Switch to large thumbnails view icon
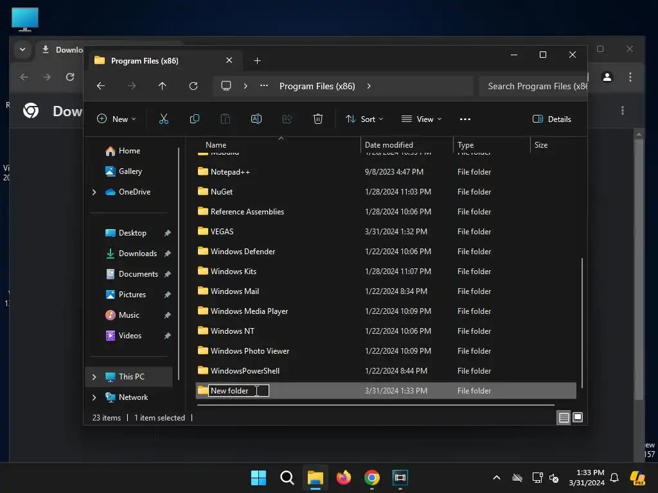Image resolution: width=658 pixels, height=493 pixels. tap(578, 417)
